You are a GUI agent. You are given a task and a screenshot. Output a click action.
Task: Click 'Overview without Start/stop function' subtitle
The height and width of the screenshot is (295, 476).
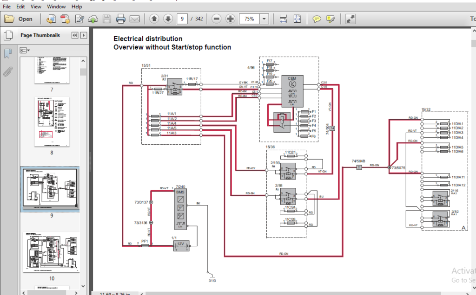click(172, 47)
